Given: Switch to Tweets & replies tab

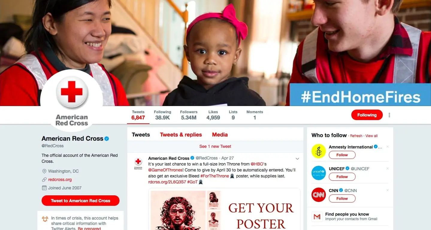Looking at the screenshot, I should [x=181, y=135].
